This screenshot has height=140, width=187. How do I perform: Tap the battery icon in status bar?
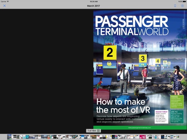pyautogui.click(x=184, y=2)
